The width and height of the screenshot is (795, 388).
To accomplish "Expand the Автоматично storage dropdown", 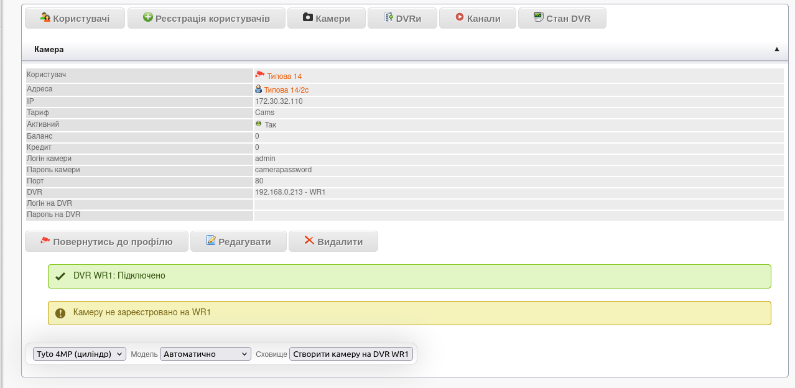I will (x=205, y=354).
